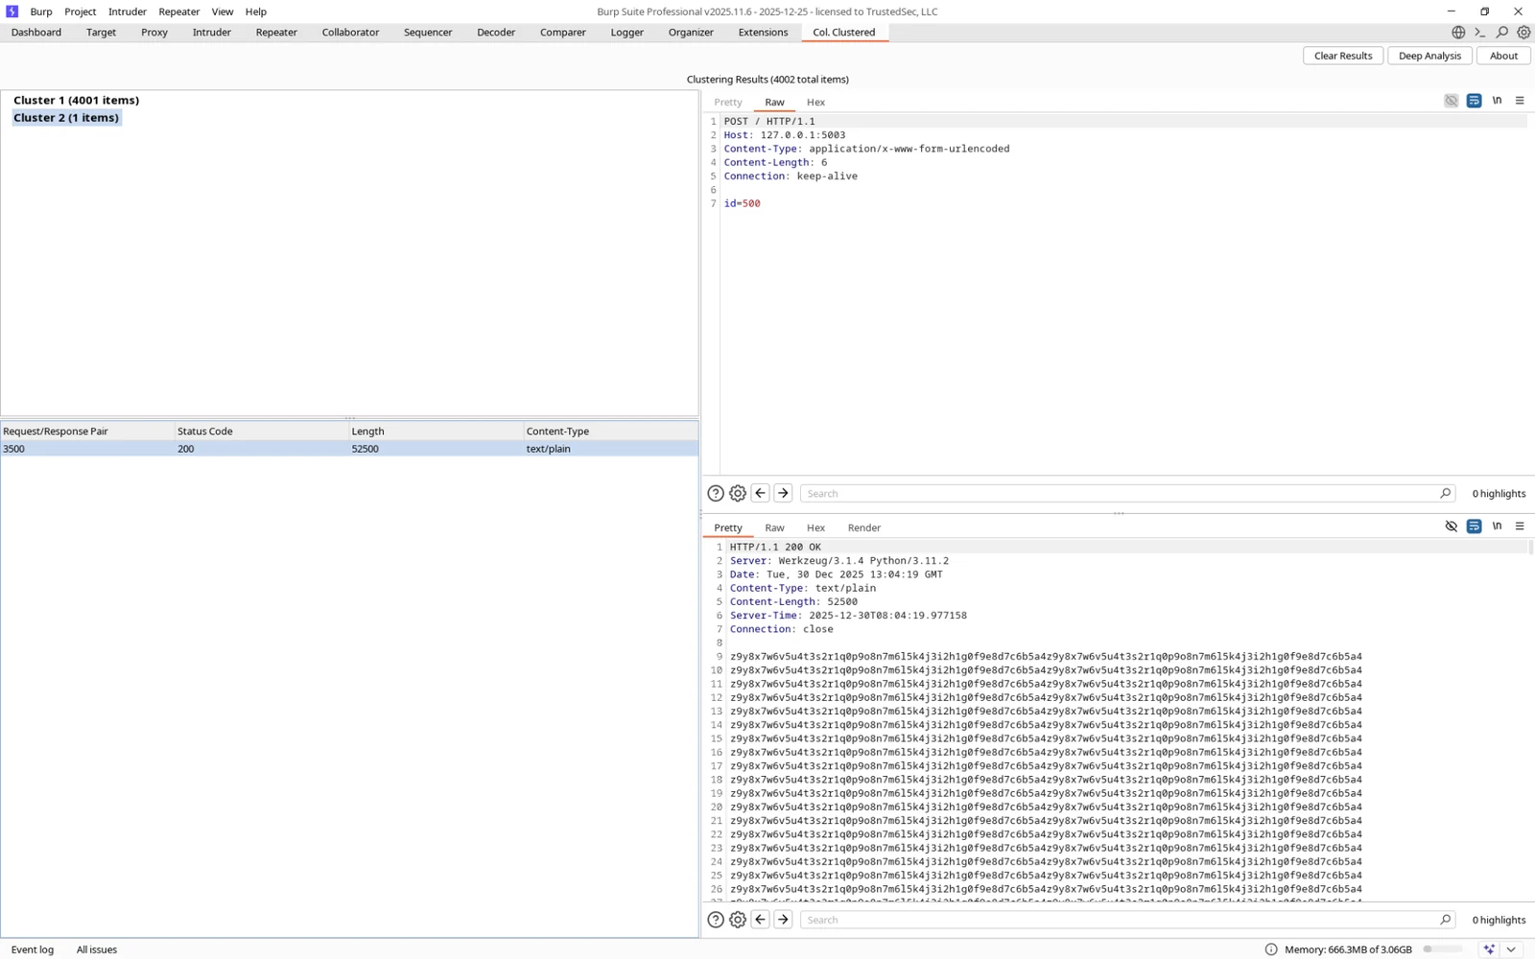Viewport: 1535px width, 959px height.
Task: Click request search magnifier icon
Action: [1445, 493]
